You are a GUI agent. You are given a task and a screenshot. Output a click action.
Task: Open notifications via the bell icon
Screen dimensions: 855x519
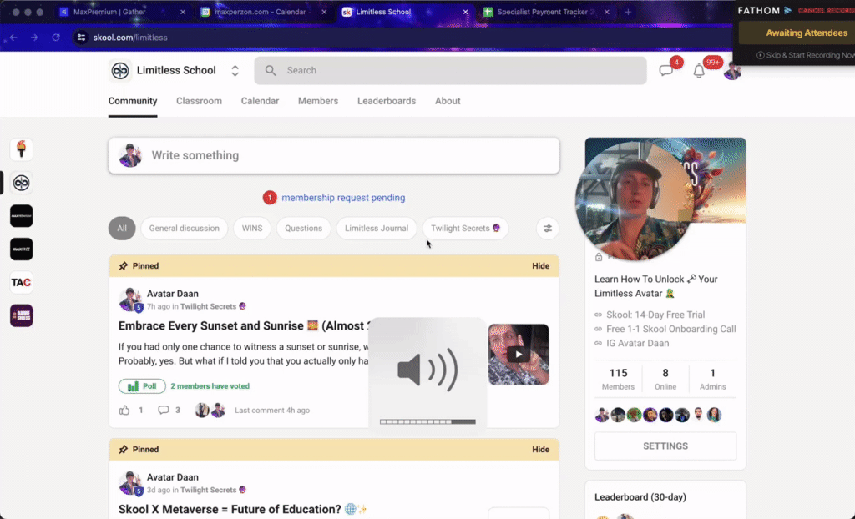point(700,70)
